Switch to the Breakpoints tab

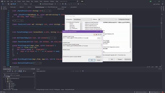click(57, 90)
